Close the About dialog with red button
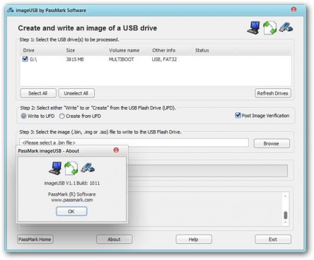 [116, 150]
